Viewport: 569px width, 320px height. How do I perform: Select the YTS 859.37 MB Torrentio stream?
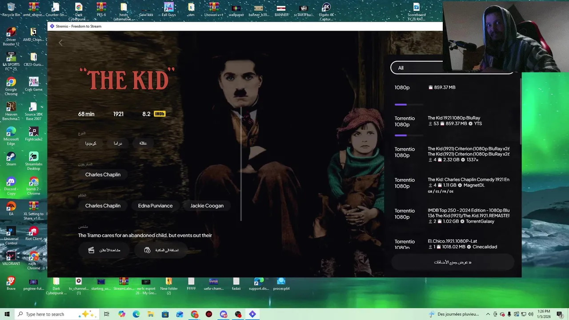(453, 121)
